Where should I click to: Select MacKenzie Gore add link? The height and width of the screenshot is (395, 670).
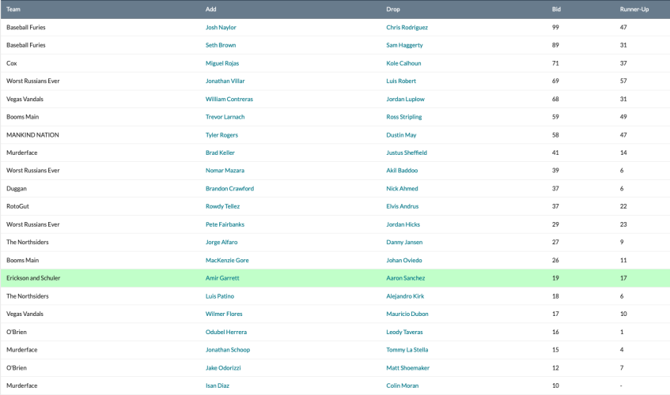tap(227, 260)
